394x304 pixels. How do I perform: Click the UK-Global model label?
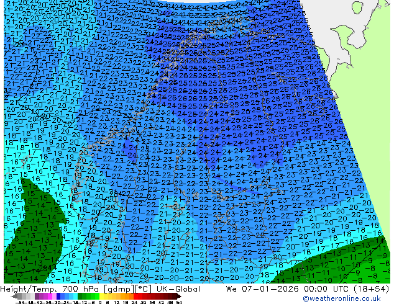(178, 289)
